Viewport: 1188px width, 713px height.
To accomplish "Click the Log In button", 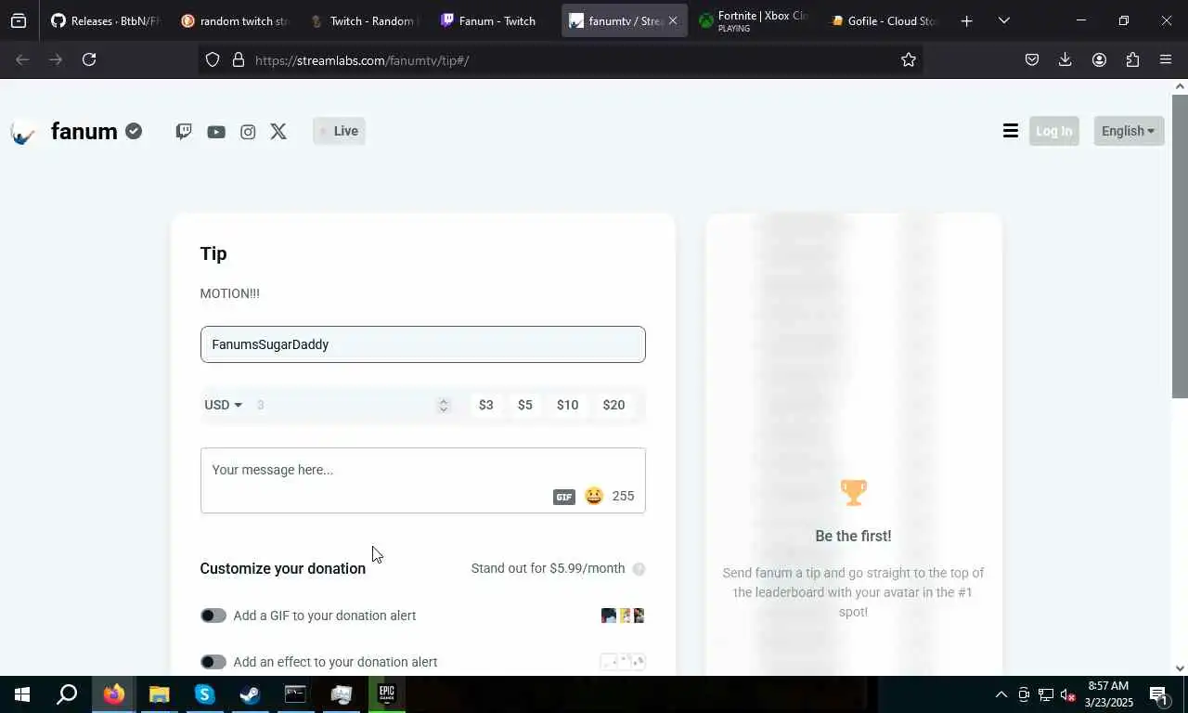I will (x=1053, y=131).
